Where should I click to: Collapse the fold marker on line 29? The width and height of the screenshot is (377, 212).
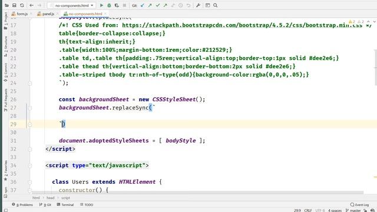(30, 124)
